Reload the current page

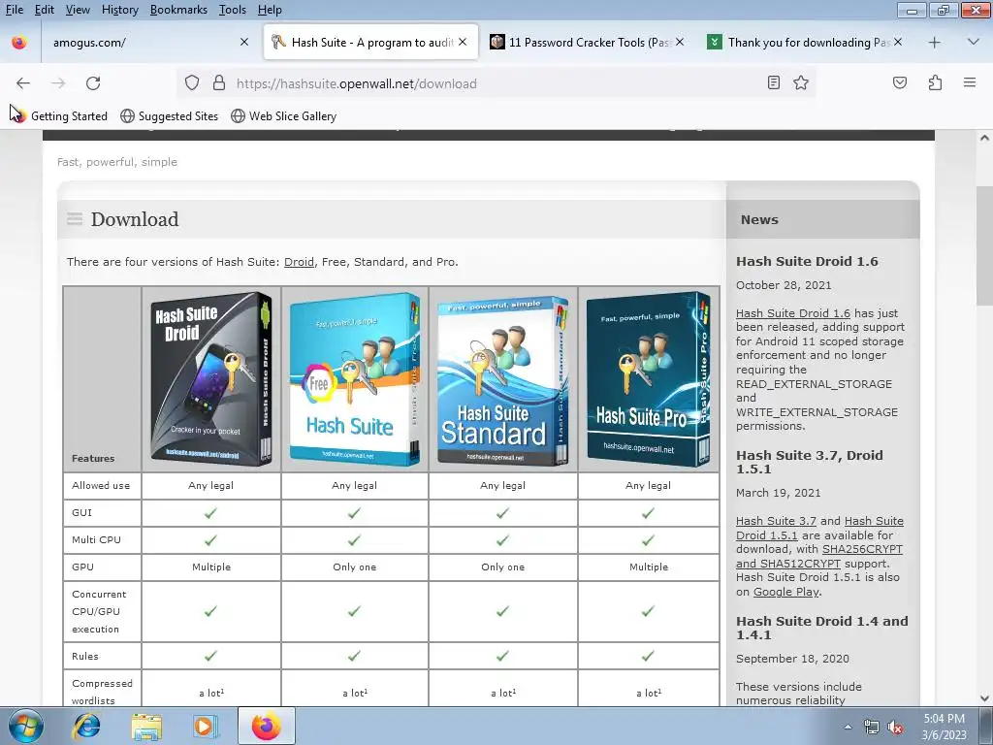(93, 83)
